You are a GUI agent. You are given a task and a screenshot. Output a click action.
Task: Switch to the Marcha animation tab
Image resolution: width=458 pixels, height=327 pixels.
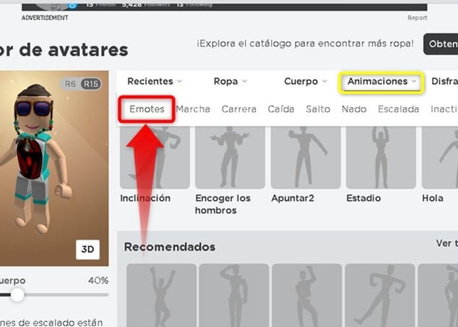[x=193, y=109]
